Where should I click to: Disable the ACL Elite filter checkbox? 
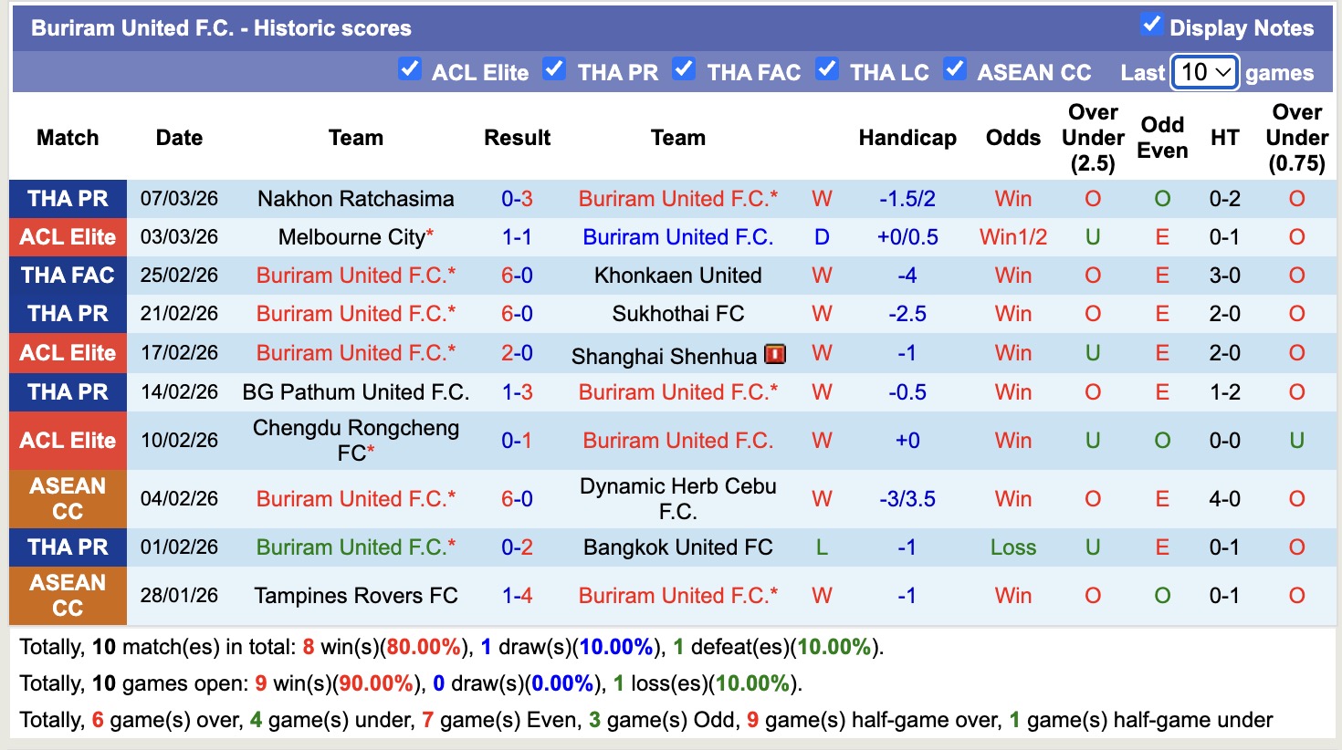410,68
